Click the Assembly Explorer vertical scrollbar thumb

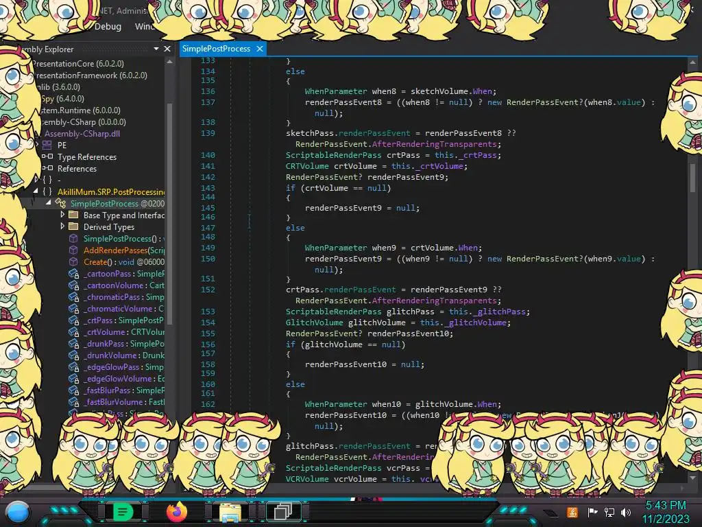[x=170, y=213]
